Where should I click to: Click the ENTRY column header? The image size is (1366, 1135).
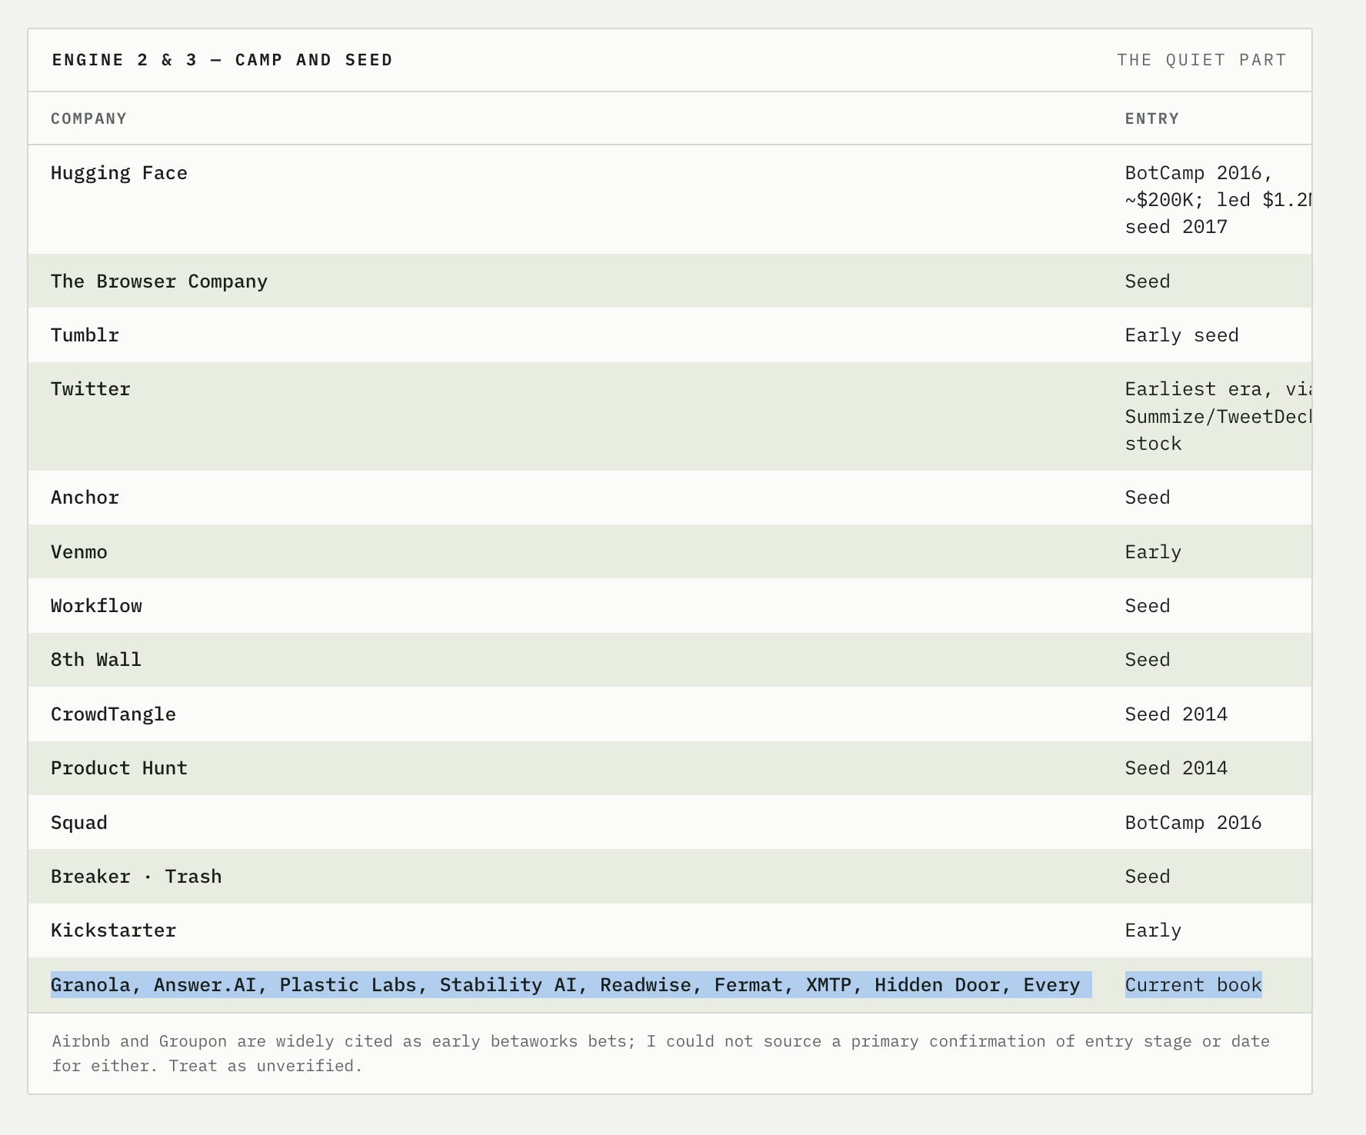tap(1152, 118)
